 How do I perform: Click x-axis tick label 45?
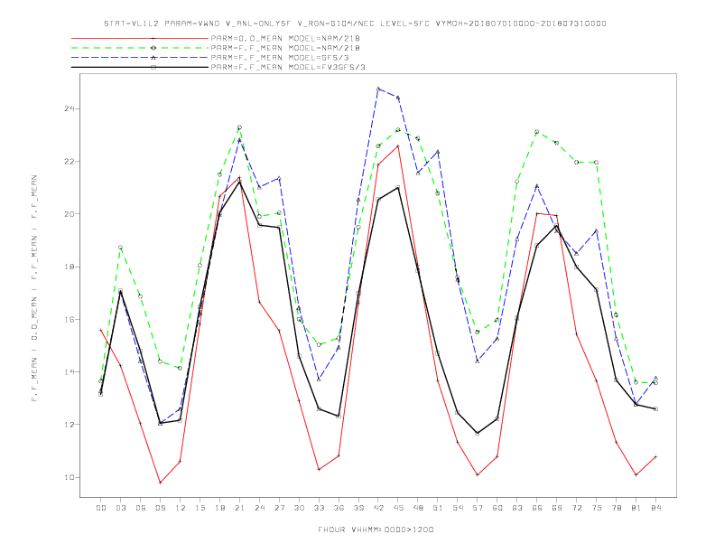click(x=398, y=508)
